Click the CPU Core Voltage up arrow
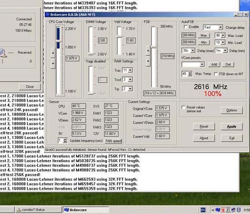The width and height of the screenshot is (250, 214). pos(53,53)
